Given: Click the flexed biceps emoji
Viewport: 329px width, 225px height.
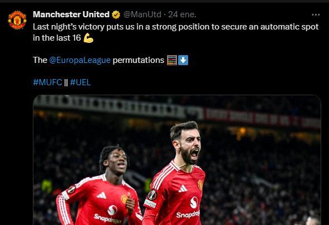Looking at the screenshot, I should (x=89, y=38).
